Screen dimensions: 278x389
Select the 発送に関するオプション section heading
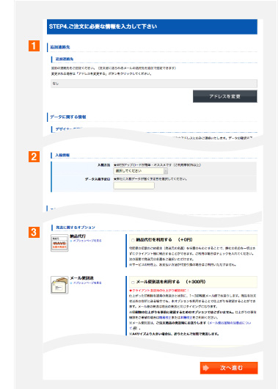click(76, 228)
